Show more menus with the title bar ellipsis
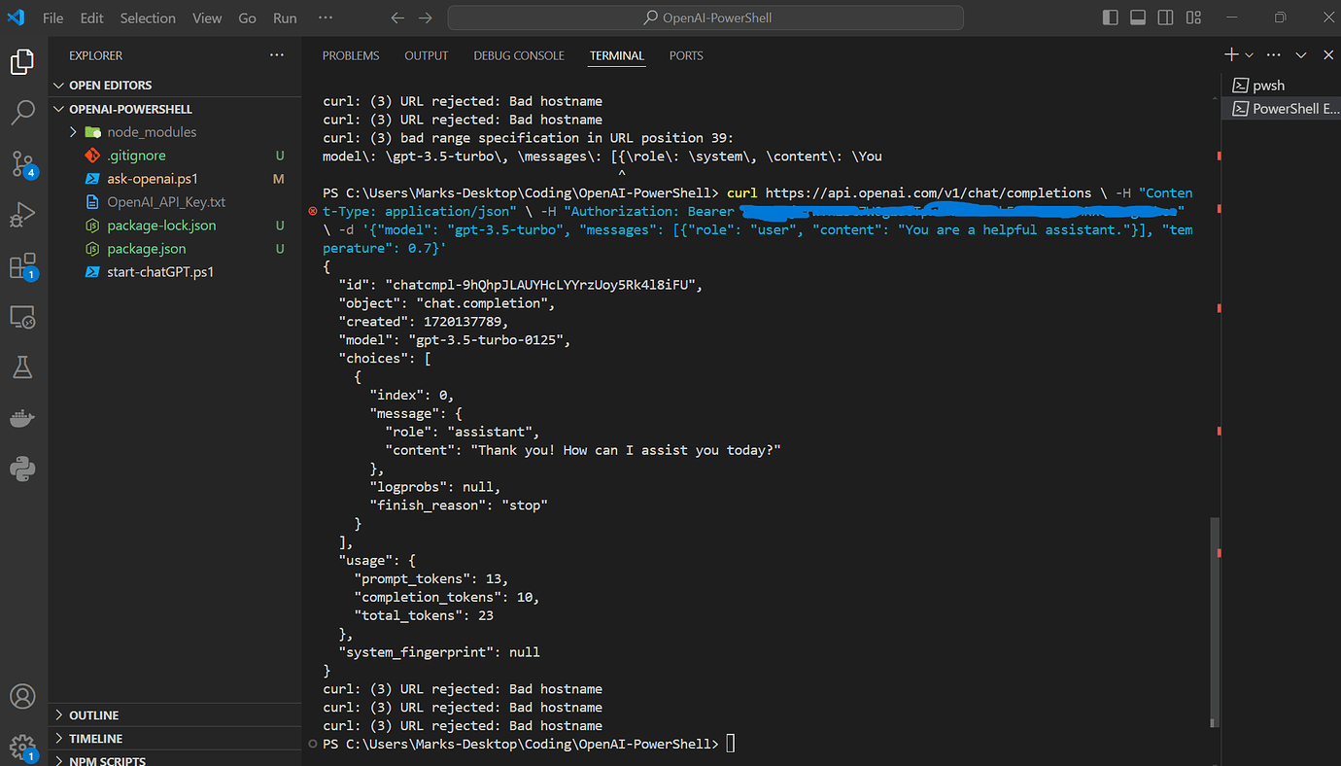The height and width of the screenshot is (766, 1341). click(x=326, y=17)
